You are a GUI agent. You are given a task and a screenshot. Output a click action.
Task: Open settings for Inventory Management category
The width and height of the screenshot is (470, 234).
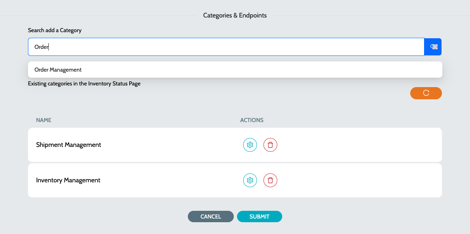point(250,180)
